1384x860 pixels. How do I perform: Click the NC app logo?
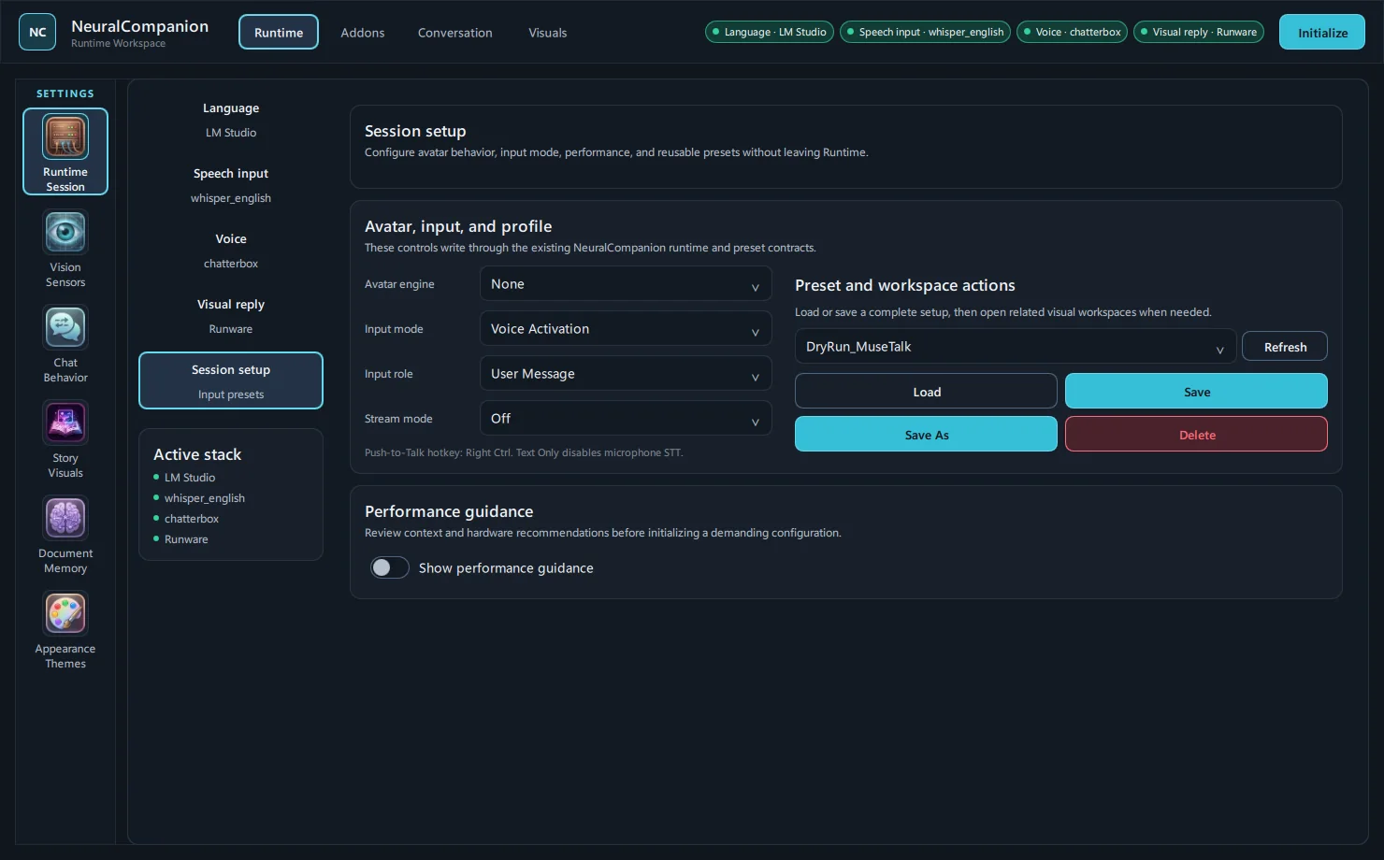pos(37,32)
